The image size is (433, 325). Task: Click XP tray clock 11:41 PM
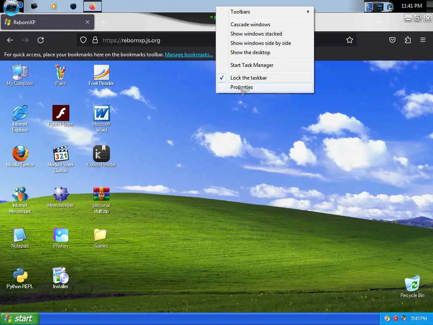[x=419, y=319]
